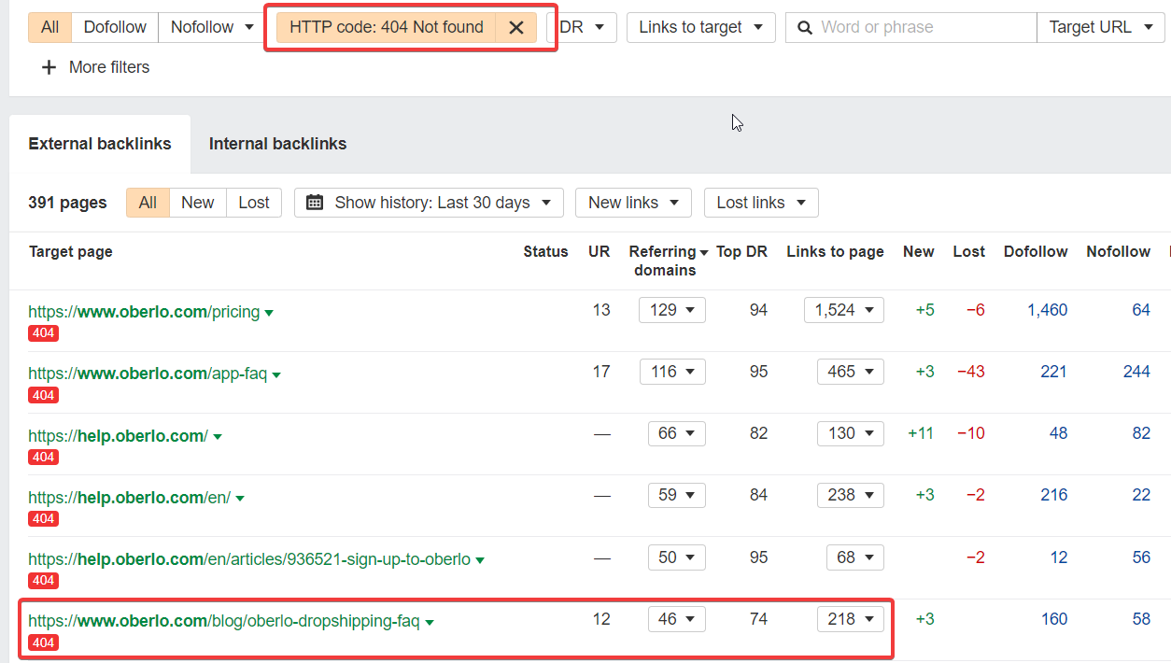This screenshot has width=1171, height=663.
Task: Click the 404 badge under /pricing
Action: pos(43,333)
